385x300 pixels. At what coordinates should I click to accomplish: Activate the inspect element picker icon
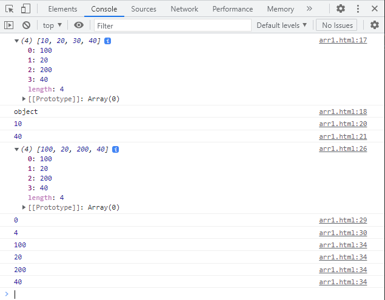(9, 9)
